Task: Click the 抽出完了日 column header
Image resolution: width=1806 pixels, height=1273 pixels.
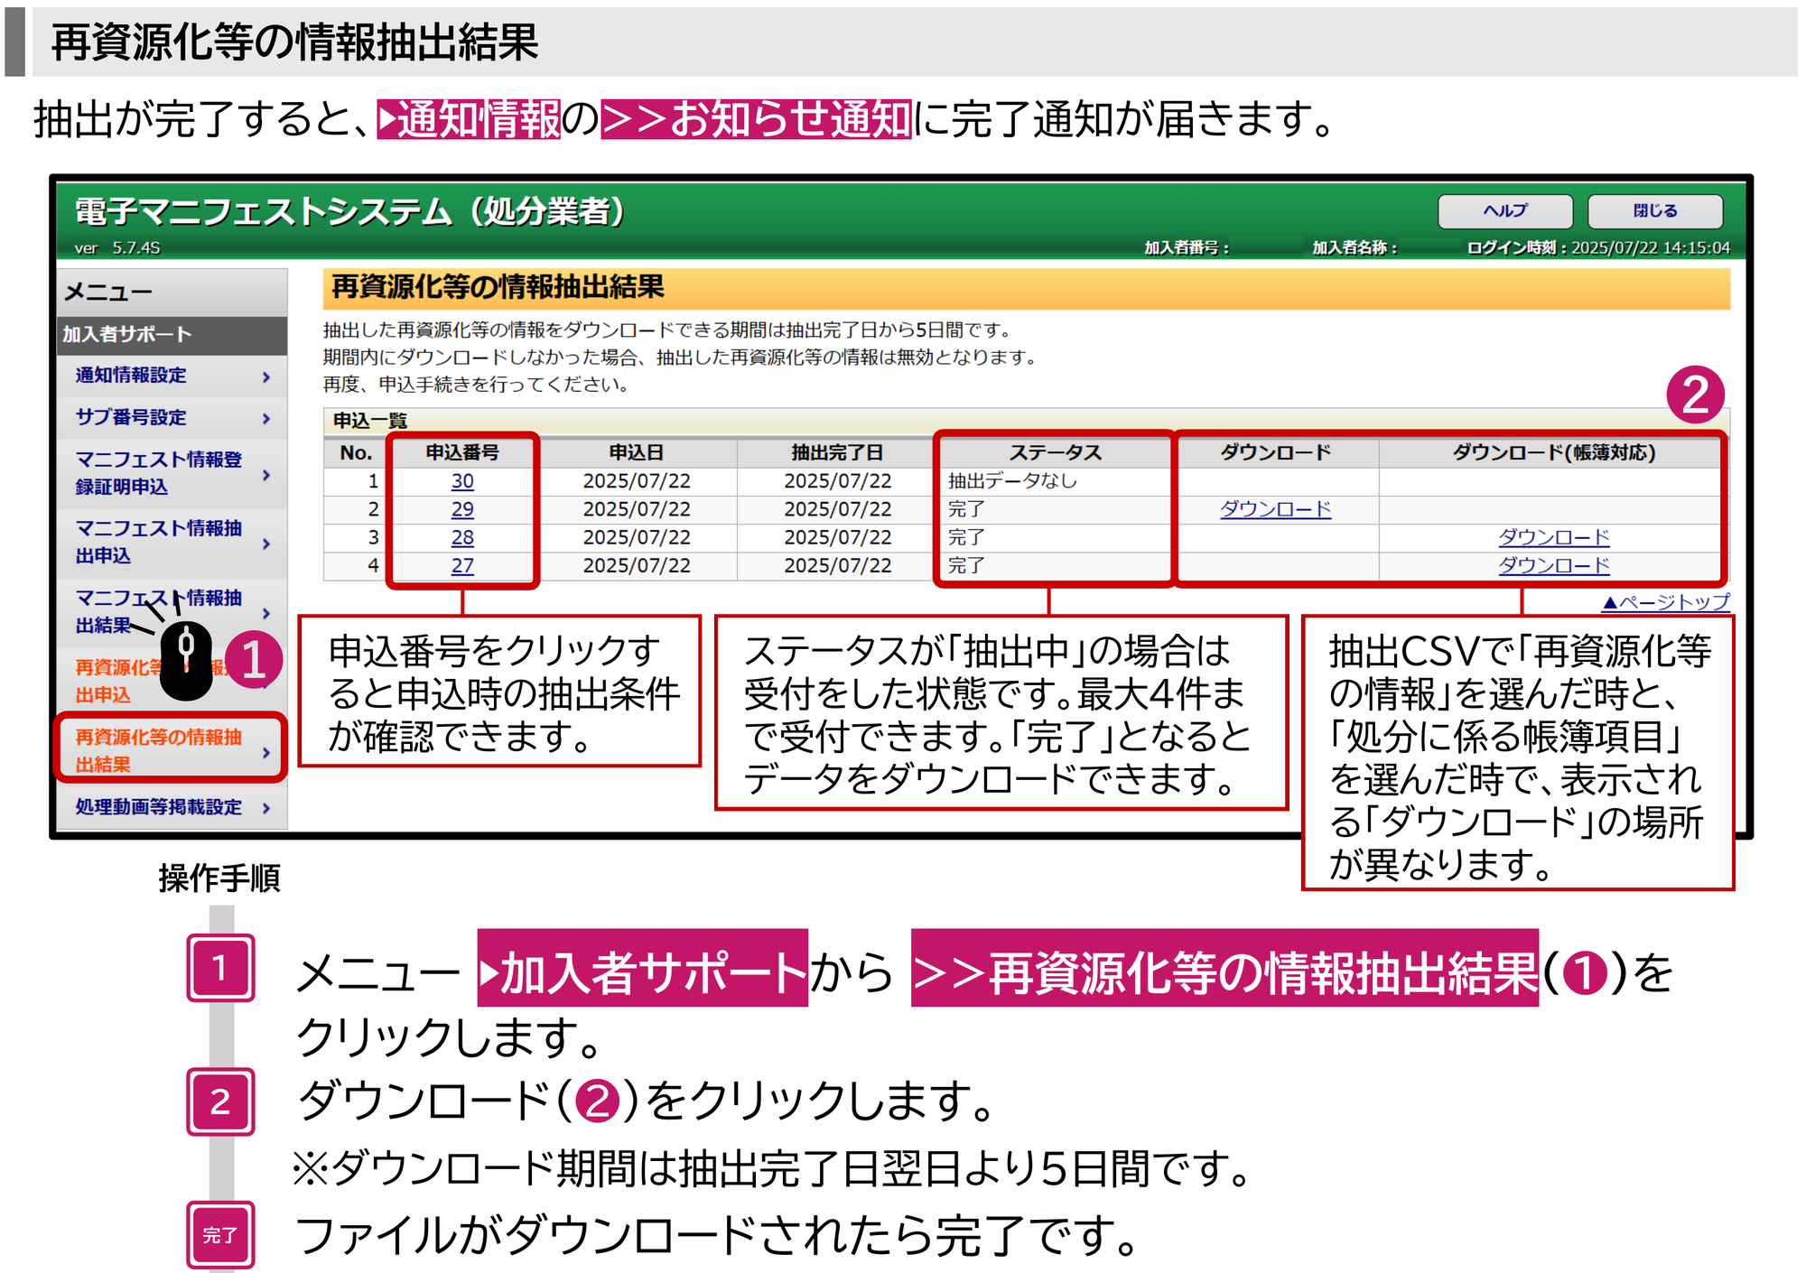Action: tap(837, 452)
